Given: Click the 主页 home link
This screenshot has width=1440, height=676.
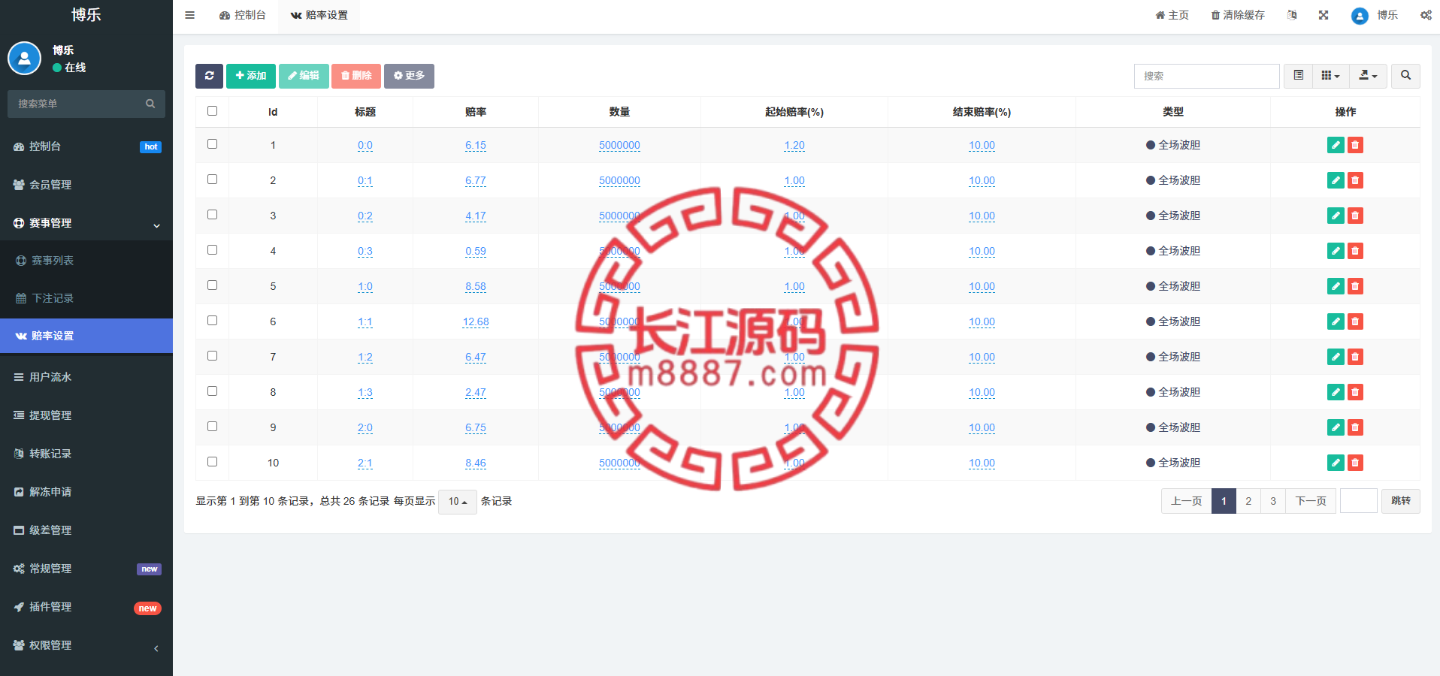Looking at the screenshot, I should coord(1172,15).
